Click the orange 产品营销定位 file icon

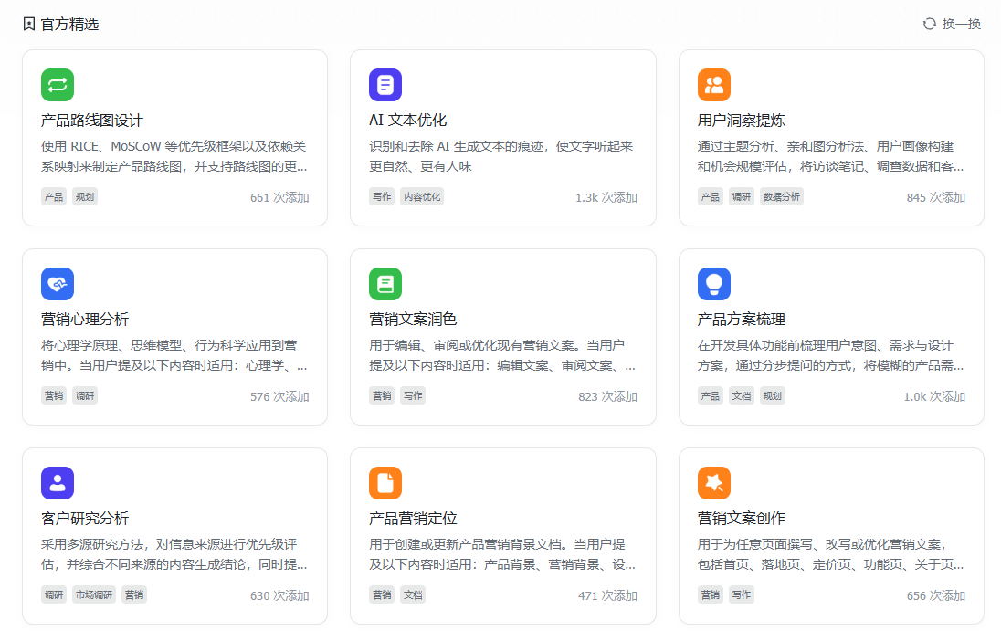385,483
